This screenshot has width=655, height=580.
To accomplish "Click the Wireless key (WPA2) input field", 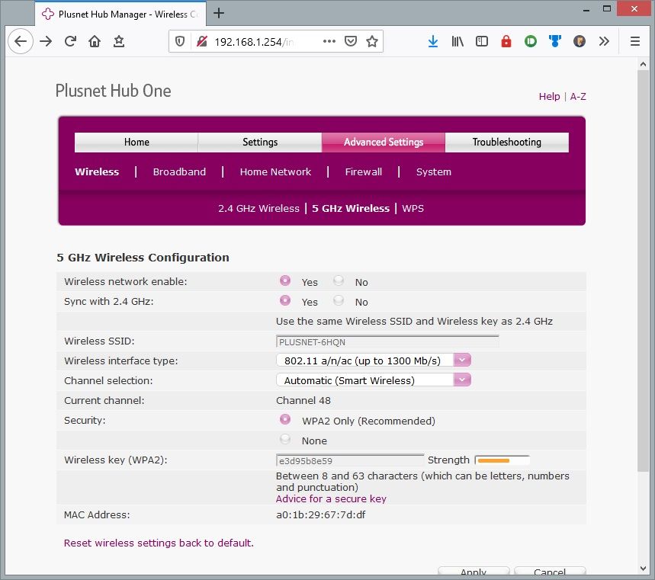I will (x=349, y=460).
